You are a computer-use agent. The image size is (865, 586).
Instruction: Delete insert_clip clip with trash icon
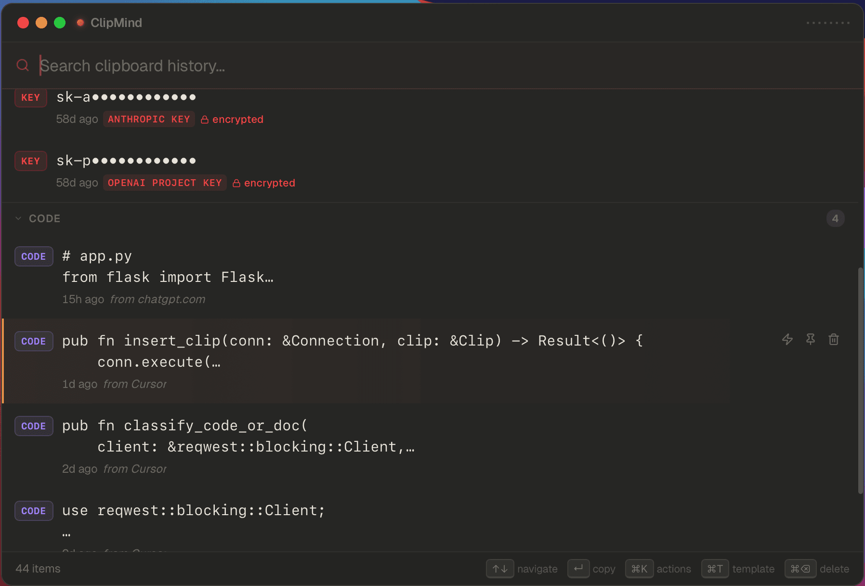[834, 339]
